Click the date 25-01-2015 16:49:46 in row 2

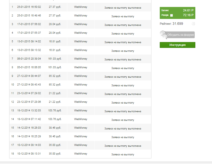[x=29, y=16]
